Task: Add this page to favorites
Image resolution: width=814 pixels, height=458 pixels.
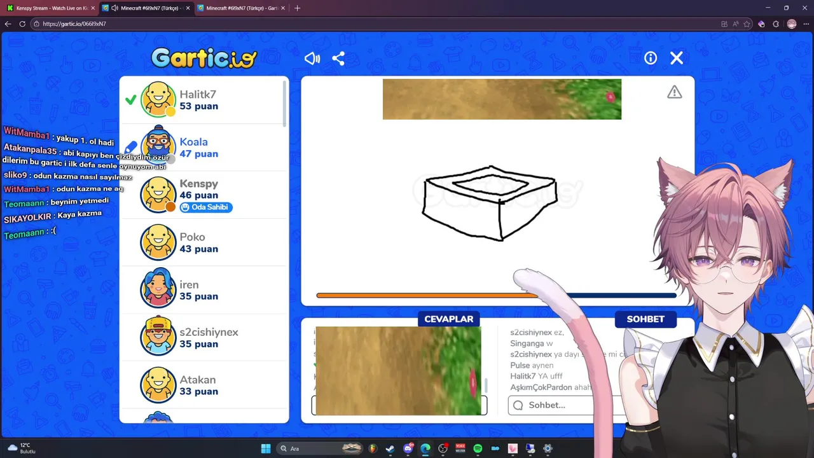Action: coord(747,24)
